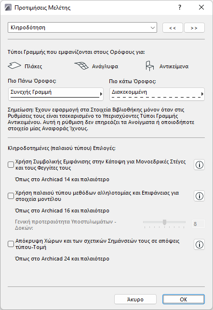Click the 'Όπως στο Archicad 16 και παλαιότερο' text
This screenshot has height=310, width=213.
pos(62,211)
